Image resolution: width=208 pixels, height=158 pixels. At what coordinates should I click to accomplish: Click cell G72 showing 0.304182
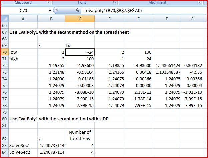[x=192, y=65]
